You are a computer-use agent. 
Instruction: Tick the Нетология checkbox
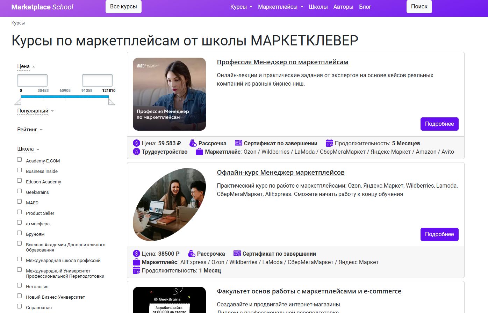tap(20, 285)
